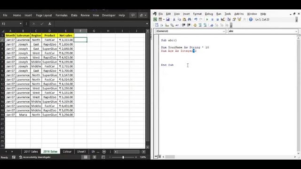Switch to Normal view in Excel status bar
Viewport: 301px width, 169px height.
pyautogui.click(x=86, y=157)
